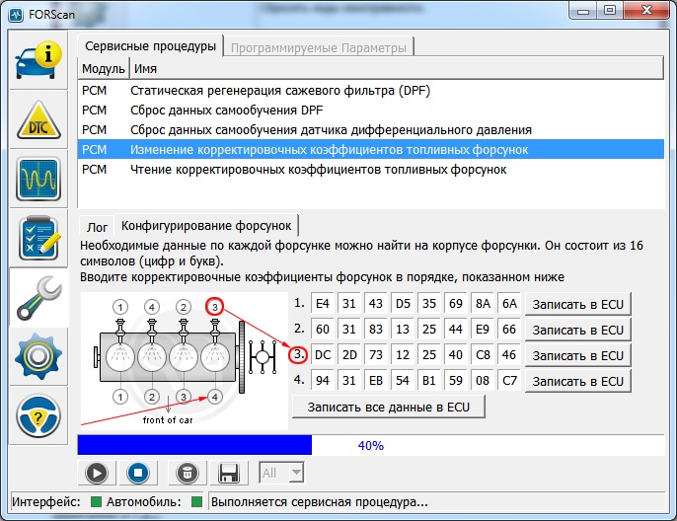Open the All module filter dropdown

[x=281, y=473]
